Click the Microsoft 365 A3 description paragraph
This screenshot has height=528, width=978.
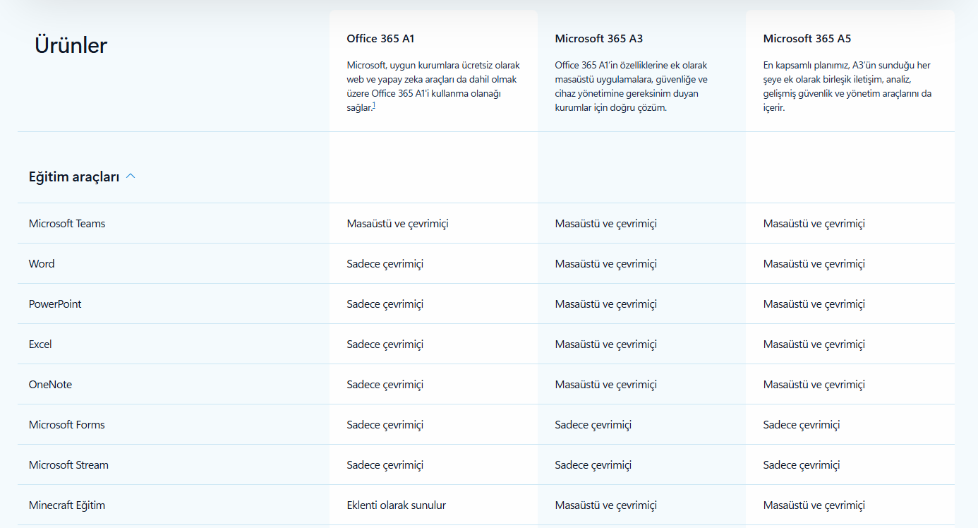pyautogui.click(x=632, y=86)
